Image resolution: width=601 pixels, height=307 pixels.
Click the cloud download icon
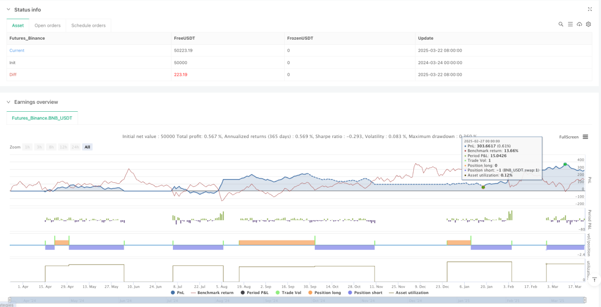point(579,24)
